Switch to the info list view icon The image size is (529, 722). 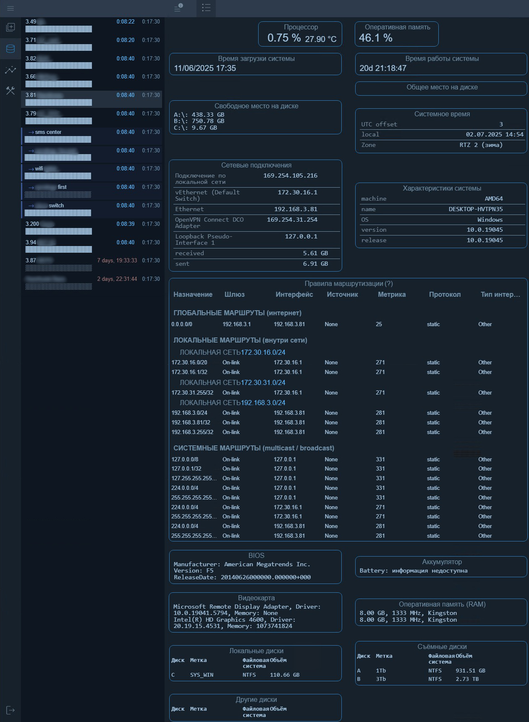pyautogui.click(x=178, y=8)
